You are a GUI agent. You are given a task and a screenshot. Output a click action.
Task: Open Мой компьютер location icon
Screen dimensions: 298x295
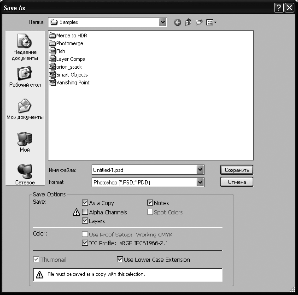(25, 142)
